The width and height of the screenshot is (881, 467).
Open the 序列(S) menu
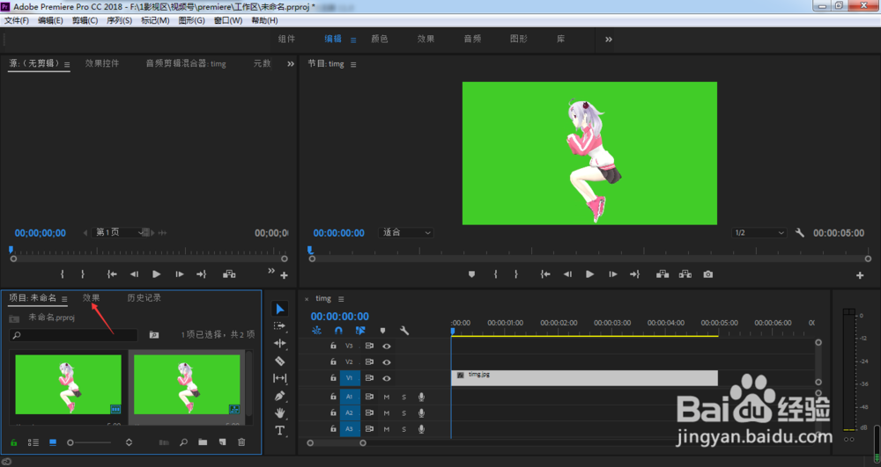(119, 20)
